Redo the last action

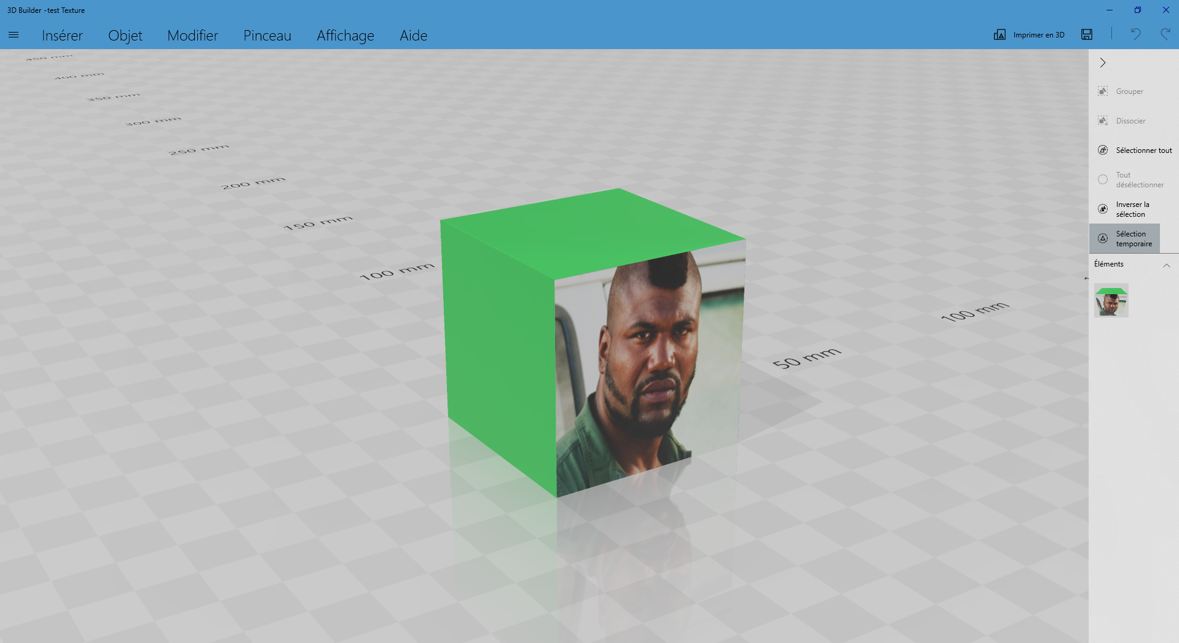point(1165,34)
